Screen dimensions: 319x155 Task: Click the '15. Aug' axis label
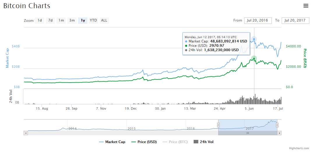42,109
